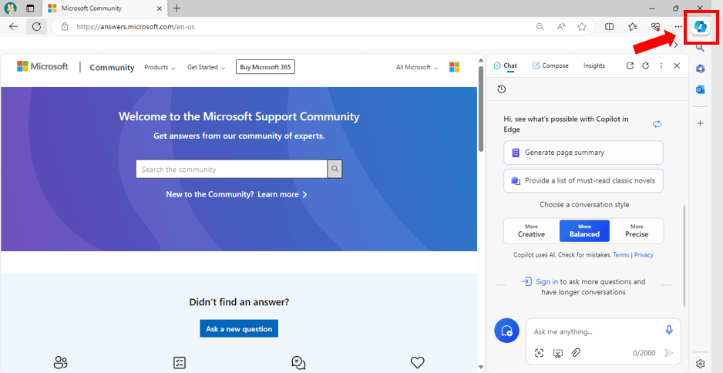Click the heart icon at page bottom

coord(417,362)
